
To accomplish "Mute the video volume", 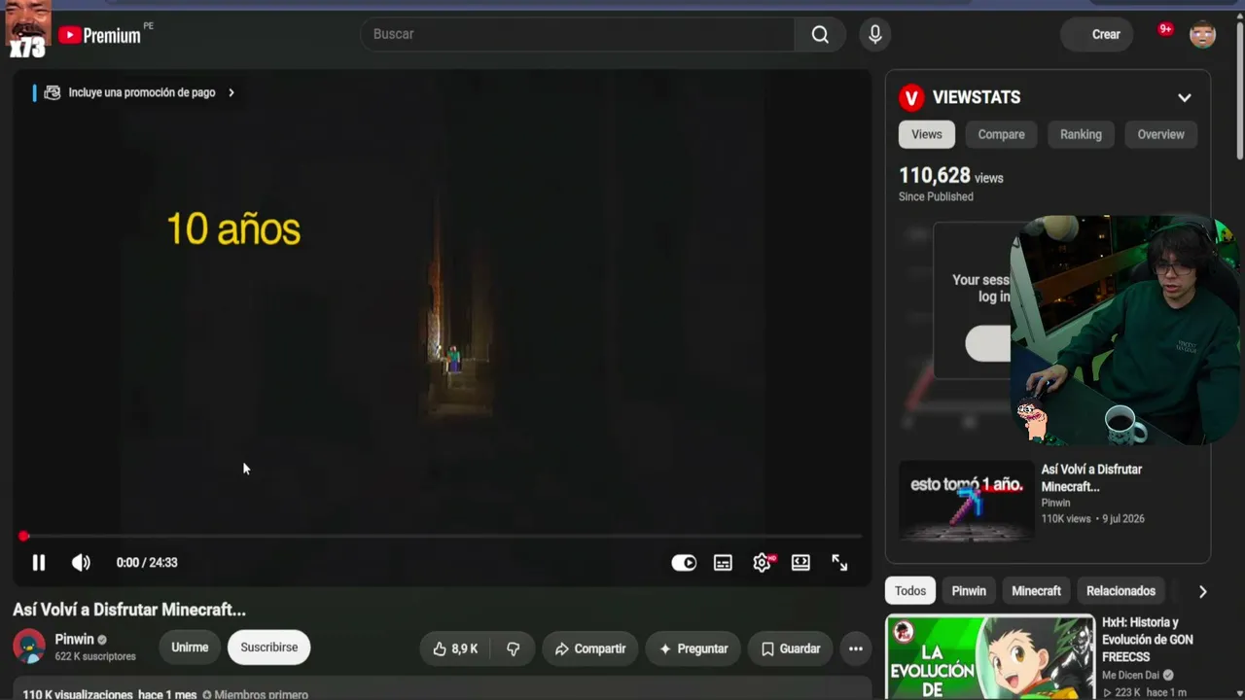I will pyautogui.click(x=81, y=562).
